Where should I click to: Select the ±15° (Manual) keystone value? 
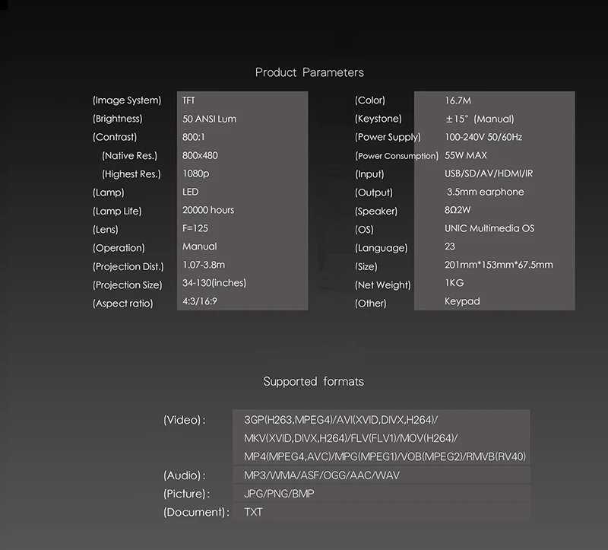point(480,119)
